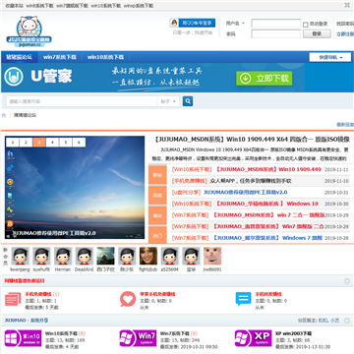Click the Herman member avatar

pyautogui.click(x=63, y=256)
